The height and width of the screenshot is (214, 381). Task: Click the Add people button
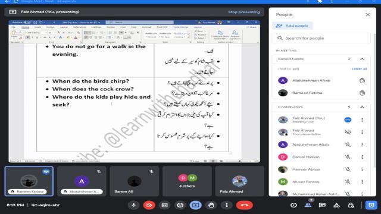[x=292, y=26]
